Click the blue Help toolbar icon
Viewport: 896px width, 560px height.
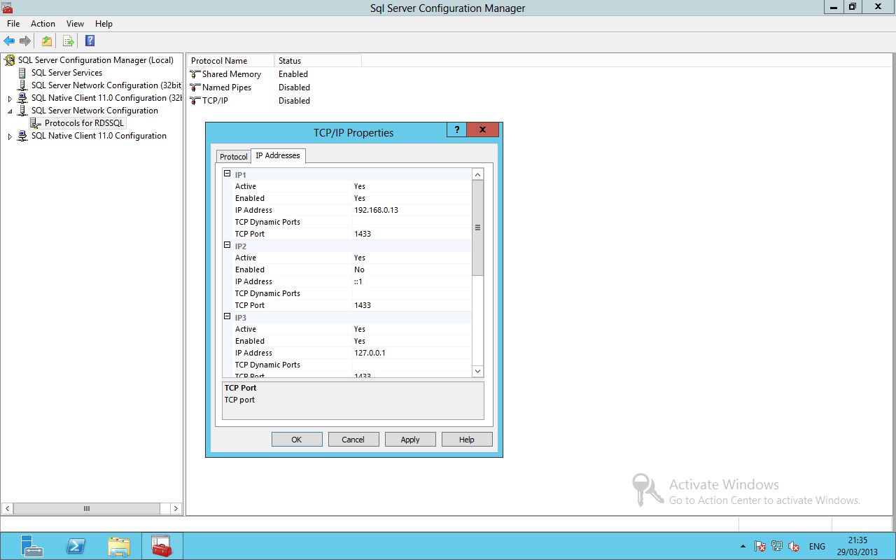(x=90, y=41)
